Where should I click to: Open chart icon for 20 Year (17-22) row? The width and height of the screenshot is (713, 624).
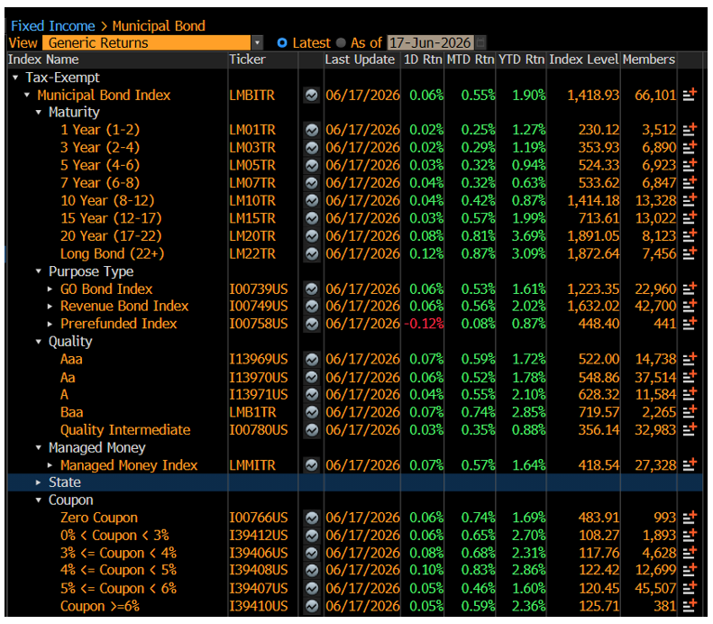coord(312,236)
